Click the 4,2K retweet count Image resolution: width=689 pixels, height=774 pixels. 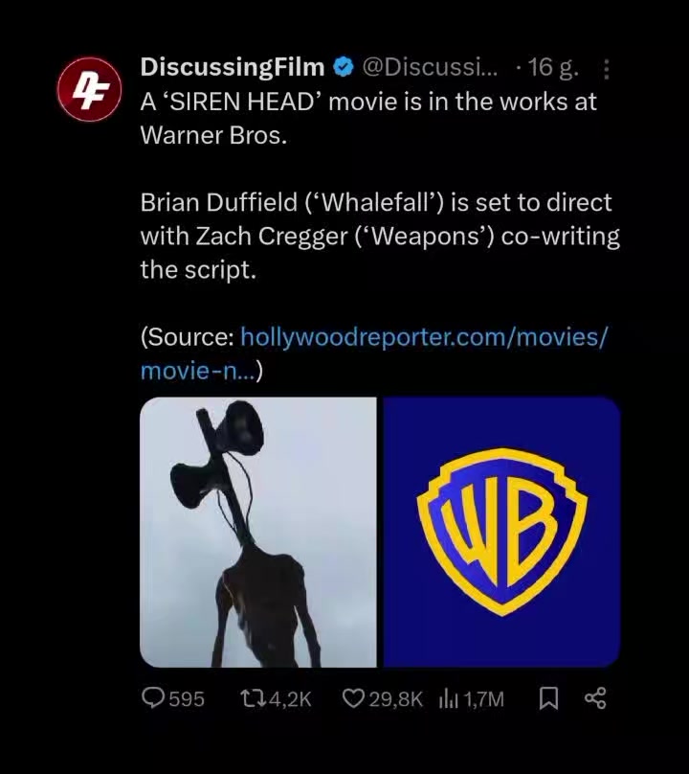[x=291, y=699]
